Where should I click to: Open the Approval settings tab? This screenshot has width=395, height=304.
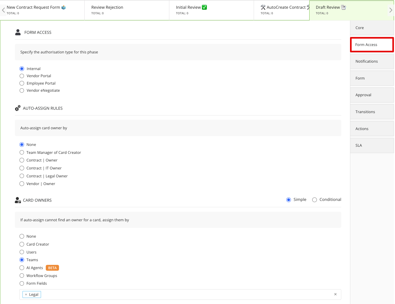tap(372, 95)
